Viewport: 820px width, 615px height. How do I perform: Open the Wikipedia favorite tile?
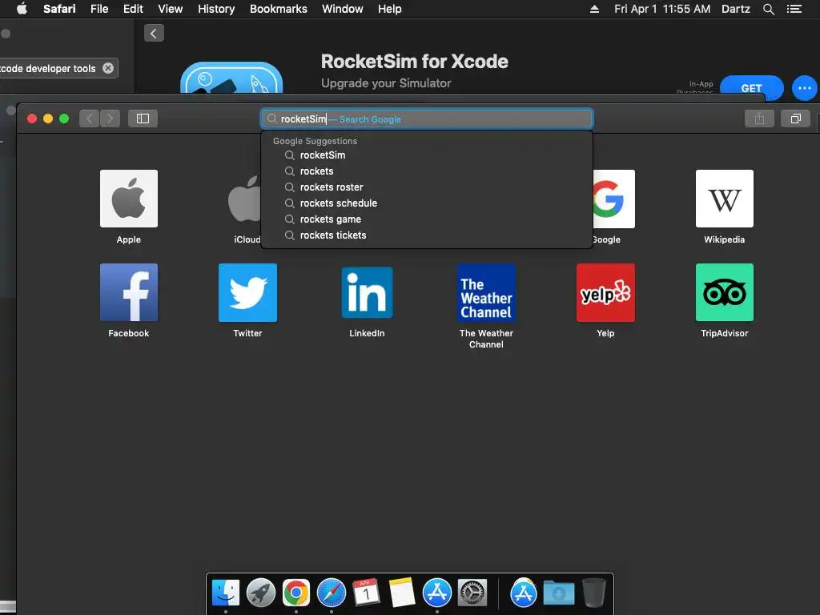click(724, 199)
